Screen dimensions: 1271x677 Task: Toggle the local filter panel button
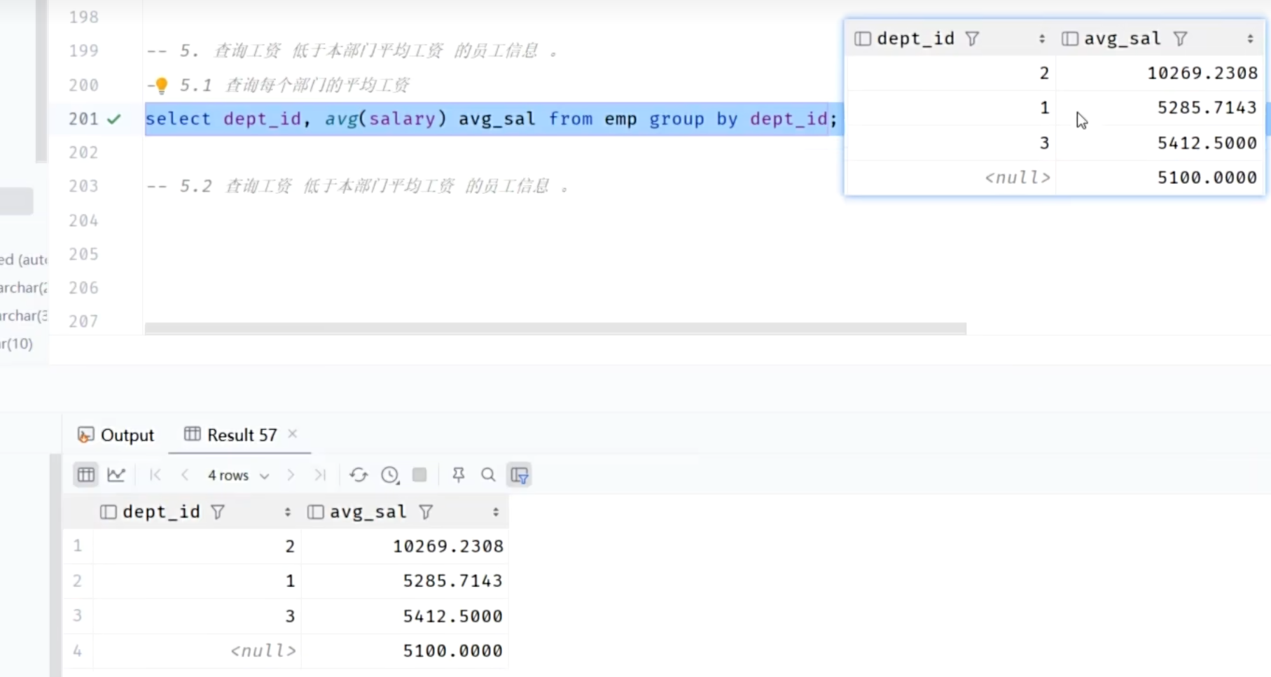tap(520, 475)
